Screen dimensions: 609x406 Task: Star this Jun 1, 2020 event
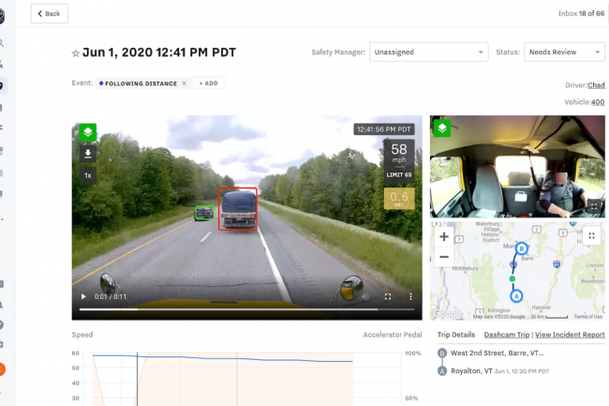click(x=76, y=53)
